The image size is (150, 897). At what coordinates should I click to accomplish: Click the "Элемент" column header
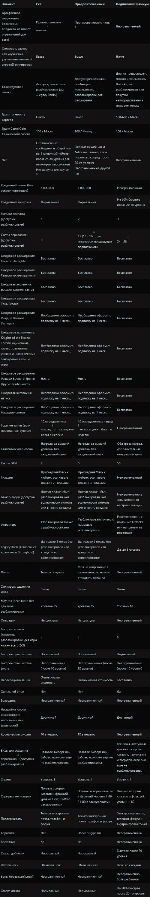[x=8, y=3]
